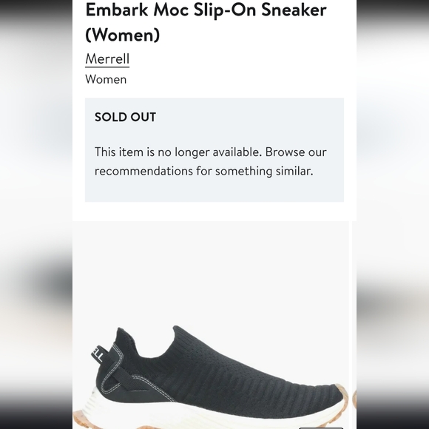Open the black sneaker product photo
The height and width of the screenshot is (429, 429).
(x=211, y=325)
